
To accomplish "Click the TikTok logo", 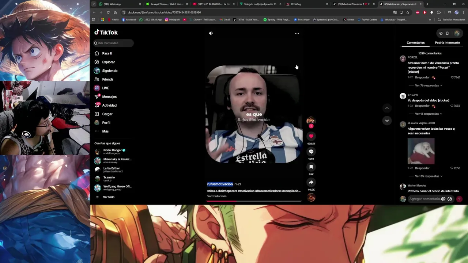I will click(106, 33).
